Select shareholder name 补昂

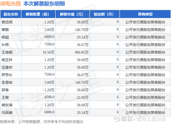tap(5, 45)
